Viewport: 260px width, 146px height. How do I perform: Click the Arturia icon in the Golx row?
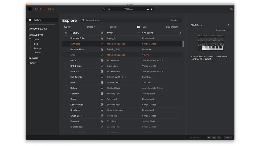[102, 83]
